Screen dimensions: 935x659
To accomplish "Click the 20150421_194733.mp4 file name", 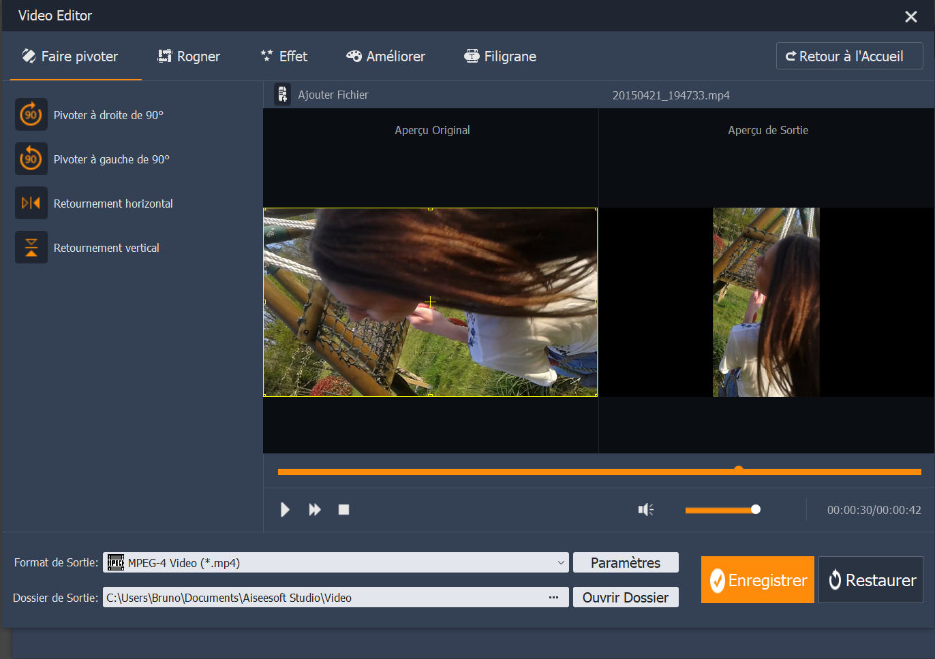I will (671, 95).
